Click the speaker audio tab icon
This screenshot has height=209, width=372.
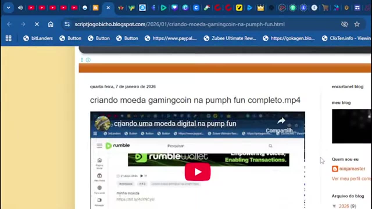20,8
